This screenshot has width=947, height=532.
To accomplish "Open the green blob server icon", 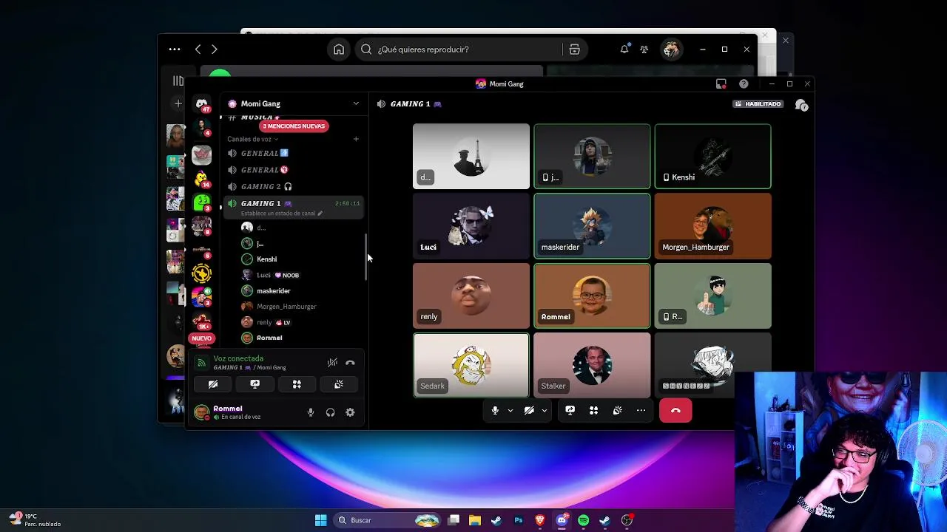I will (x=201, y=202).
